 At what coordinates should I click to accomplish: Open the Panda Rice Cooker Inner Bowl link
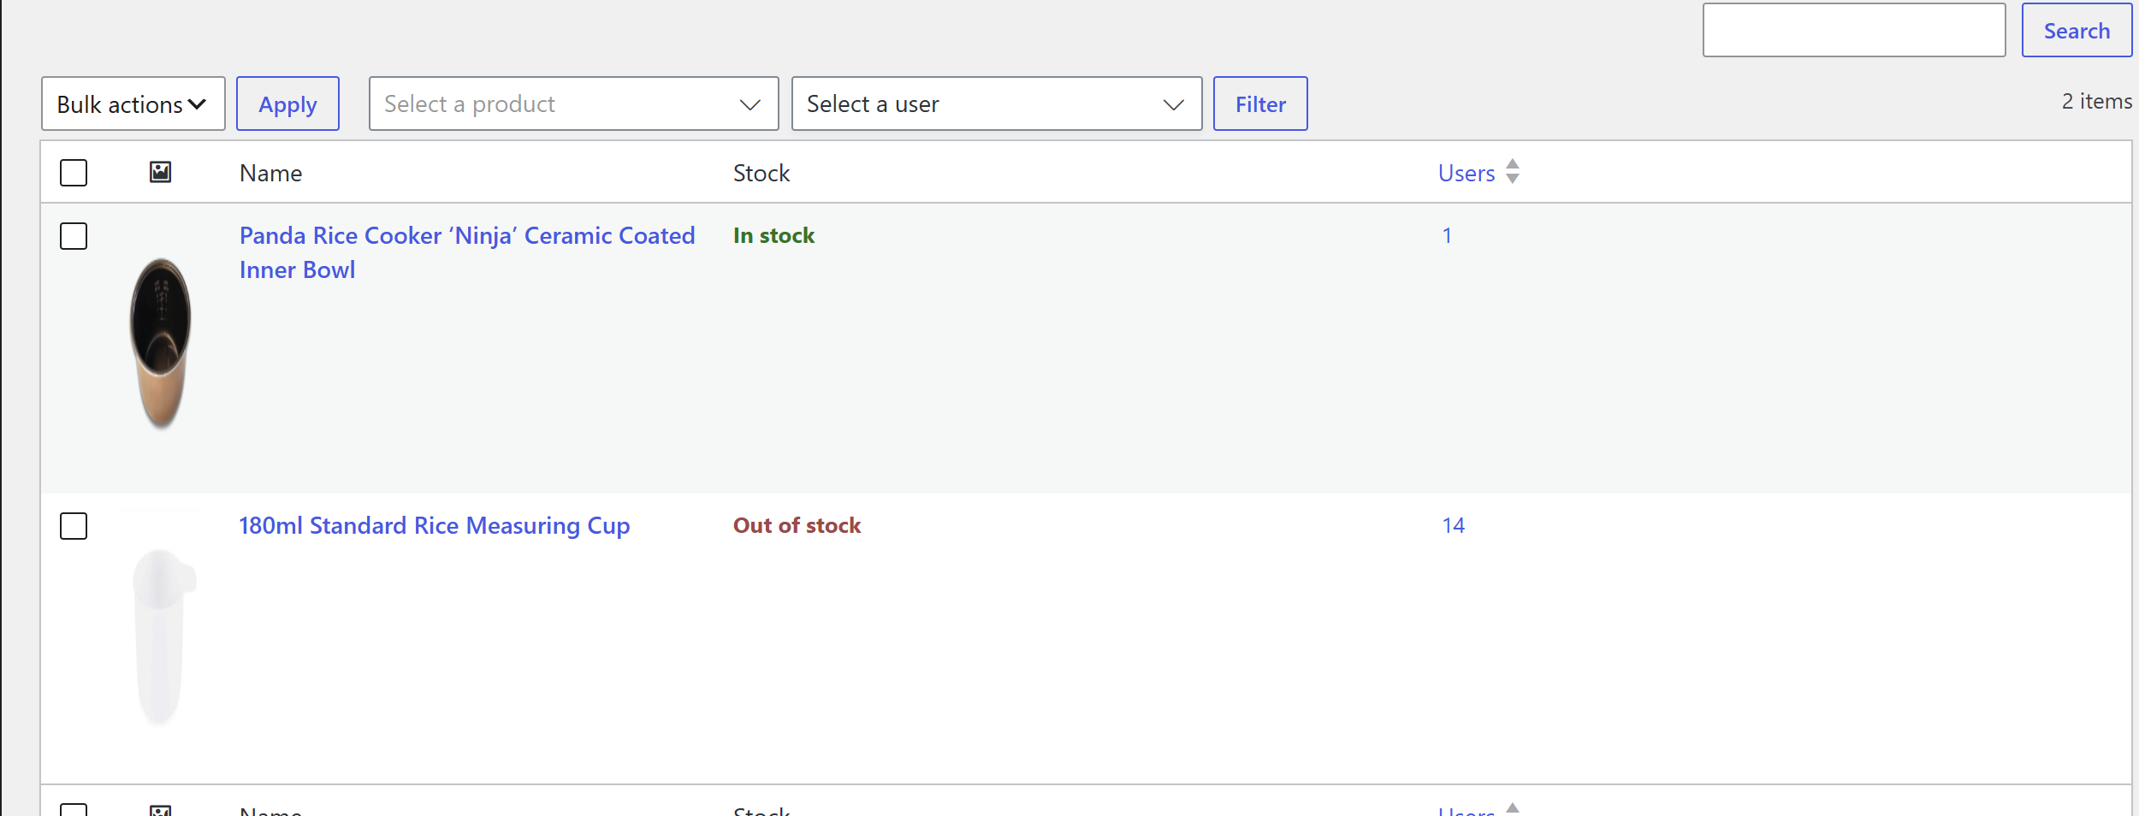coord(466,252)
